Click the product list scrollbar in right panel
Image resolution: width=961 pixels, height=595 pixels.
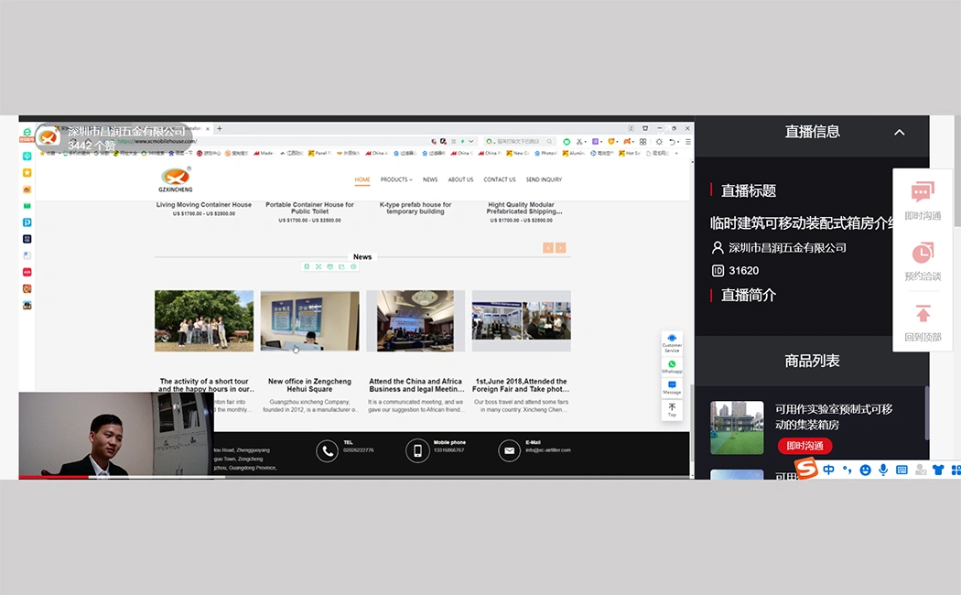coord(926,413)
